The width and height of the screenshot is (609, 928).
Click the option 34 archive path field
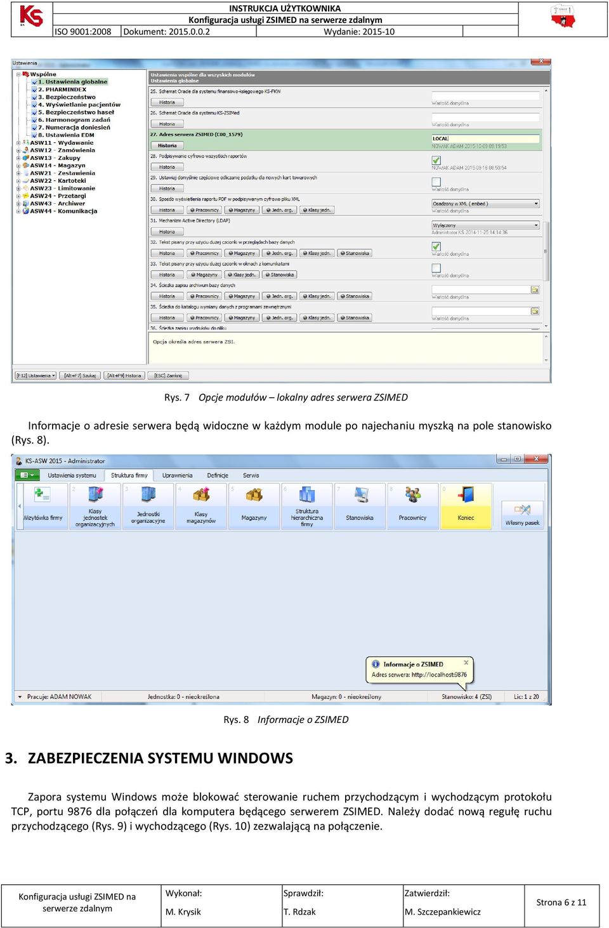pyautogui.click(x=481, y=289)
